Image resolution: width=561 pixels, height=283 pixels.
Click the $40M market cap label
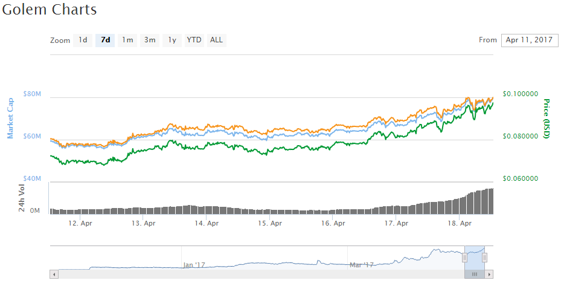pyautogui.click(x=32, y=178)
